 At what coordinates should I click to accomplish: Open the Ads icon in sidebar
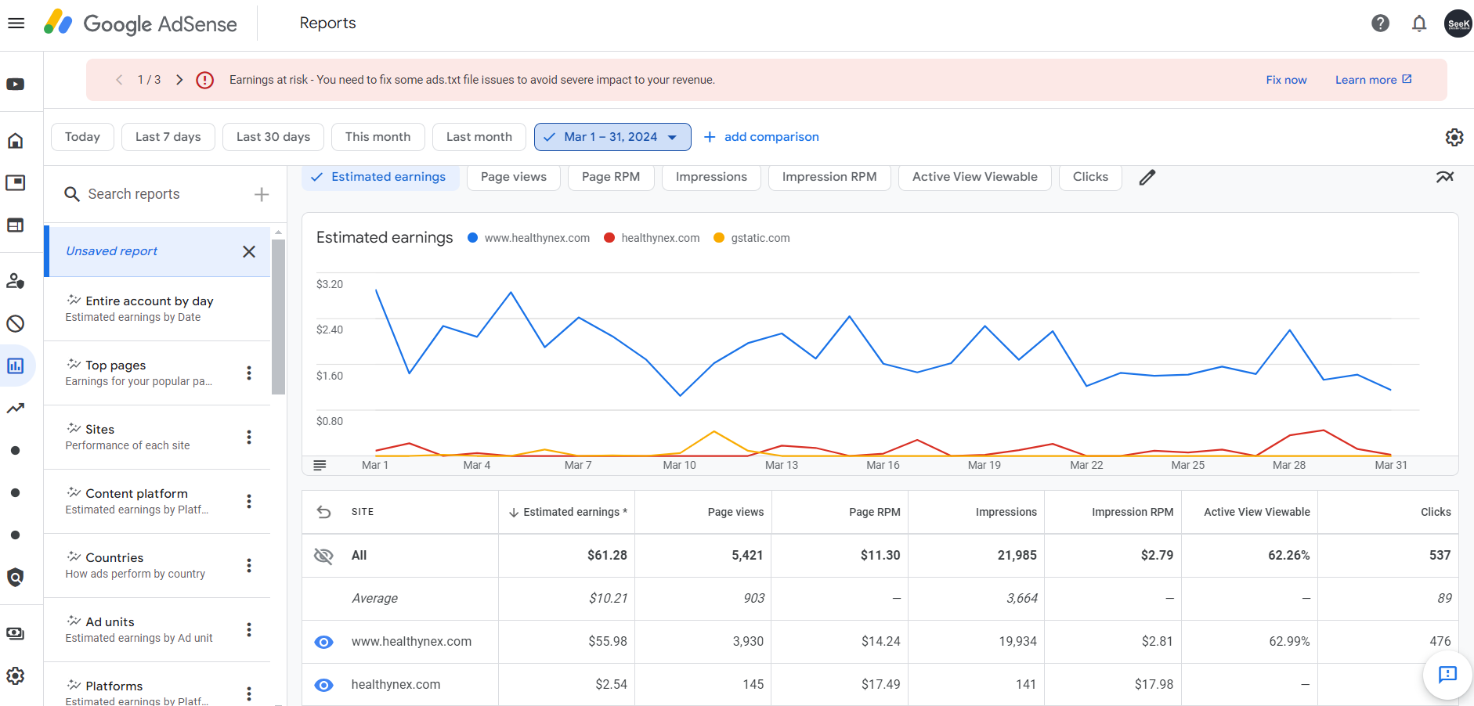click(16, 183)
